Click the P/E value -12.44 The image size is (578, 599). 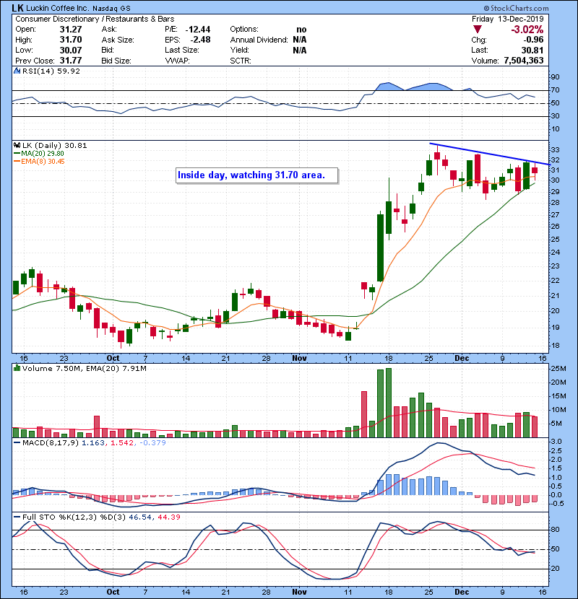pos(198,30)
